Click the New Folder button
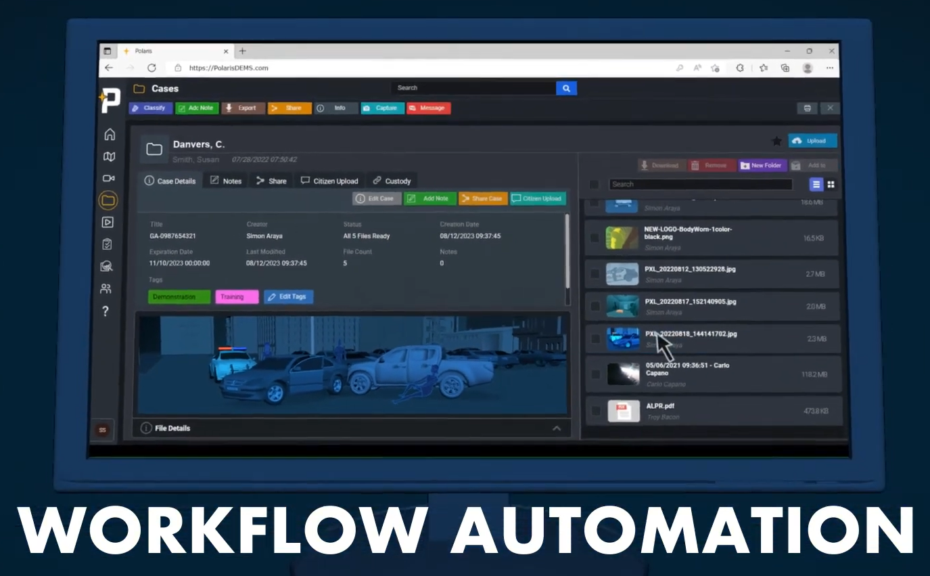This screenshot has height=576, width=930. (x=762, y=165)
